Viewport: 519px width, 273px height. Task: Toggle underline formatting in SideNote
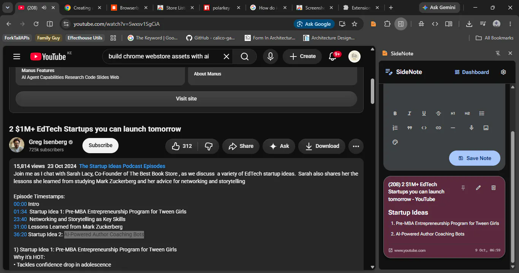point(424,113)
